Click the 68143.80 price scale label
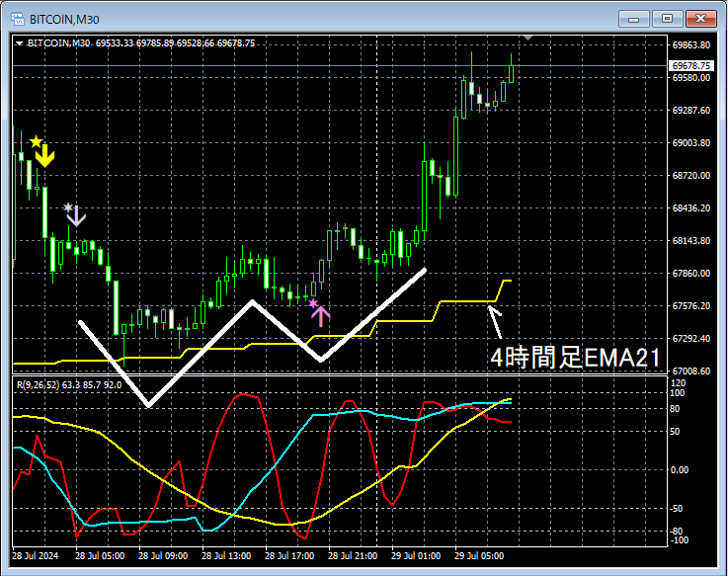This screenshot has height=576, width=728. coord(691,241)
